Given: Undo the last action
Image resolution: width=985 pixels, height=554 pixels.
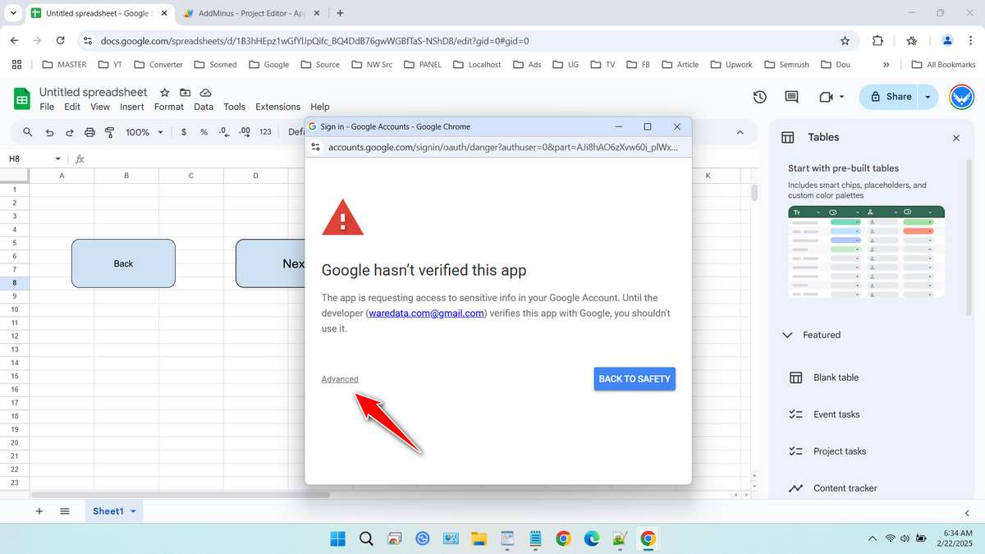Looking at the screenshot, I should coord(48,131).
